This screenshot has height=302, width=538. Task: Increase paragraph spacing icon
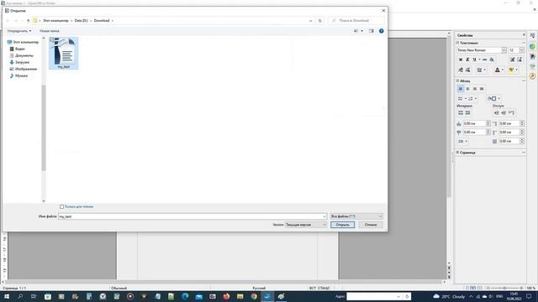[461, 112]
